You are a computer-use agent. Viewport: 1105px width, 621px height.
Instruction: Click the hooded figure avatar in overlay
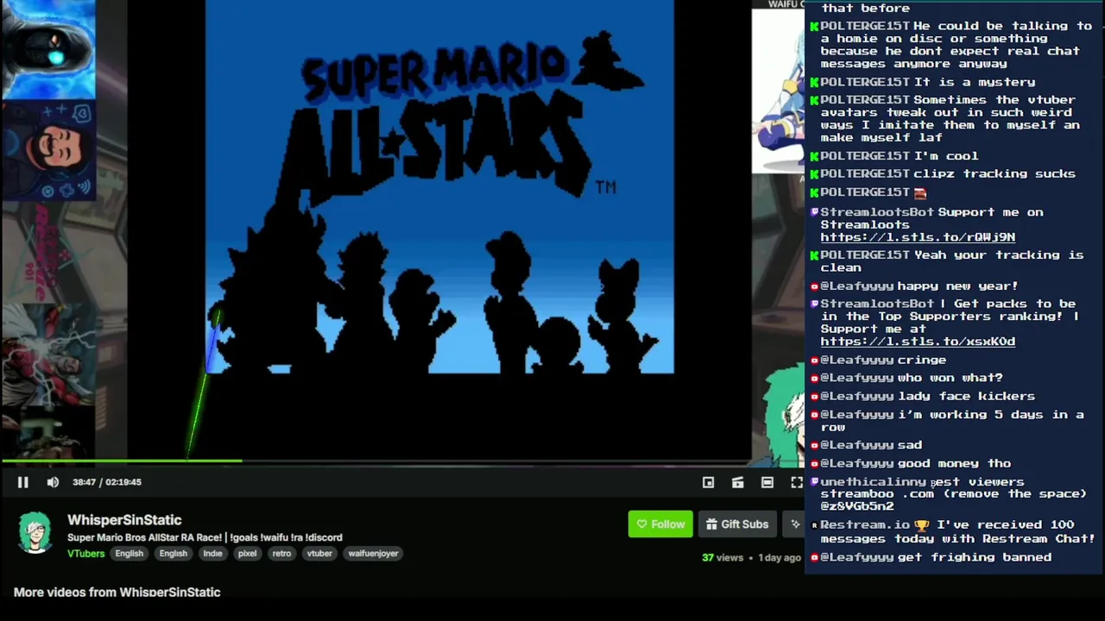(48, 50)
